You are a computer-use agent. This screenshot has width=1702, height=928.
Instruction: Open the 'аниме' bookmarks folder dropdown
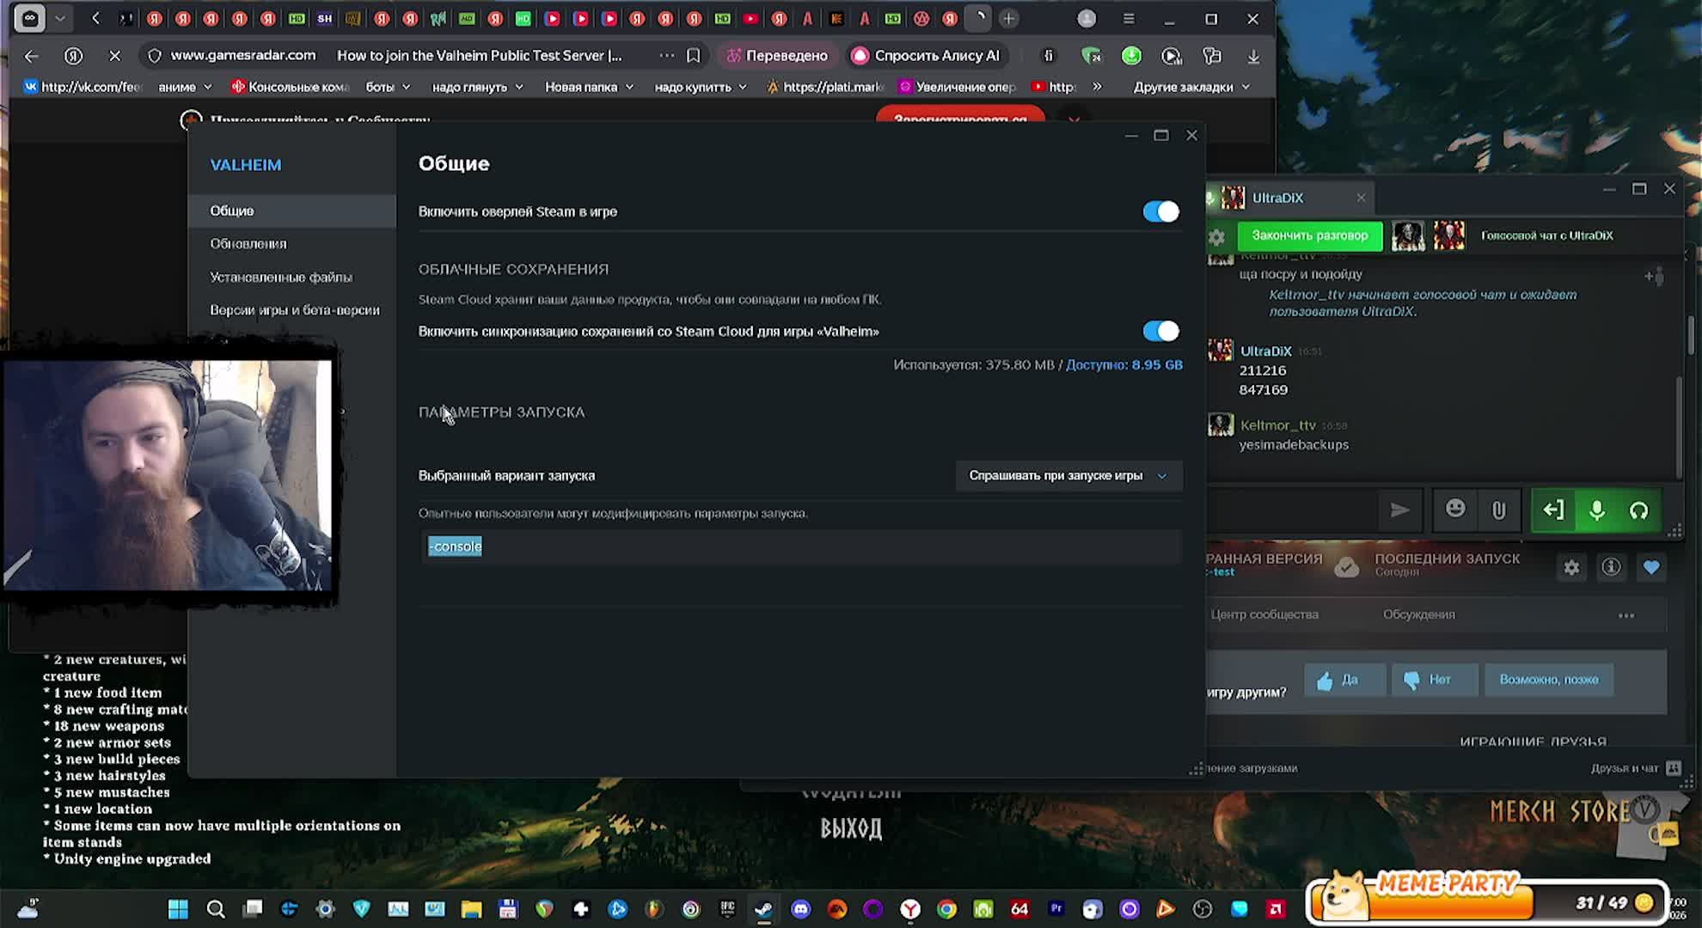pyautogui.click(x=185, y=87)
